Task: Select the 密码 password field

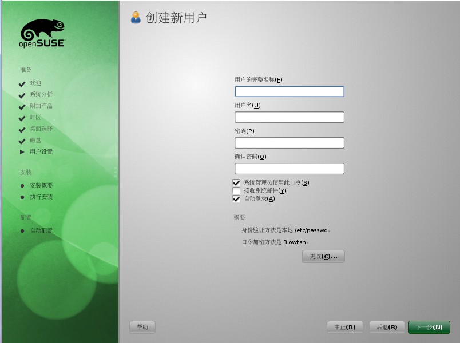Action: point(290,143)
